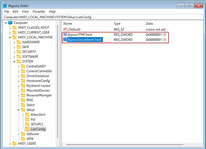The image size is (206, 149).
Task: Click the Keyboard Layout folder icon
Action: pos(23,86)
